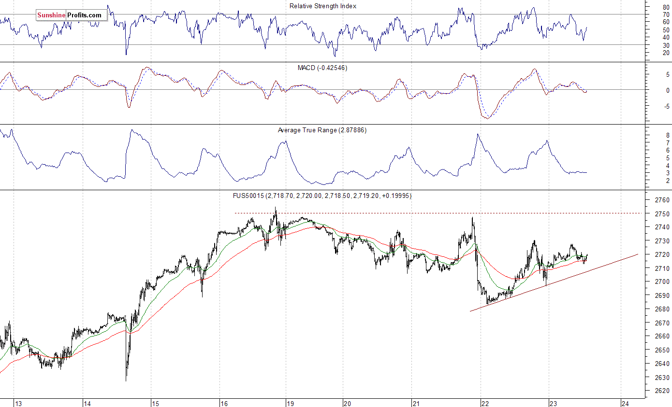Select the 2660 price axis label
The height and width of the screenshot is (407, 672).
662,336
